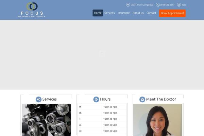This screenshot has height=136, width=204.
Task: Click the Services section gear icon
Action: (38, 99)
